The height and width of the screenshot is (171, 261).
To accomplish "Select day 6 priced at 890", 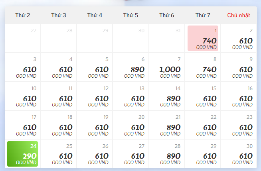I will (x=131, y=67).
